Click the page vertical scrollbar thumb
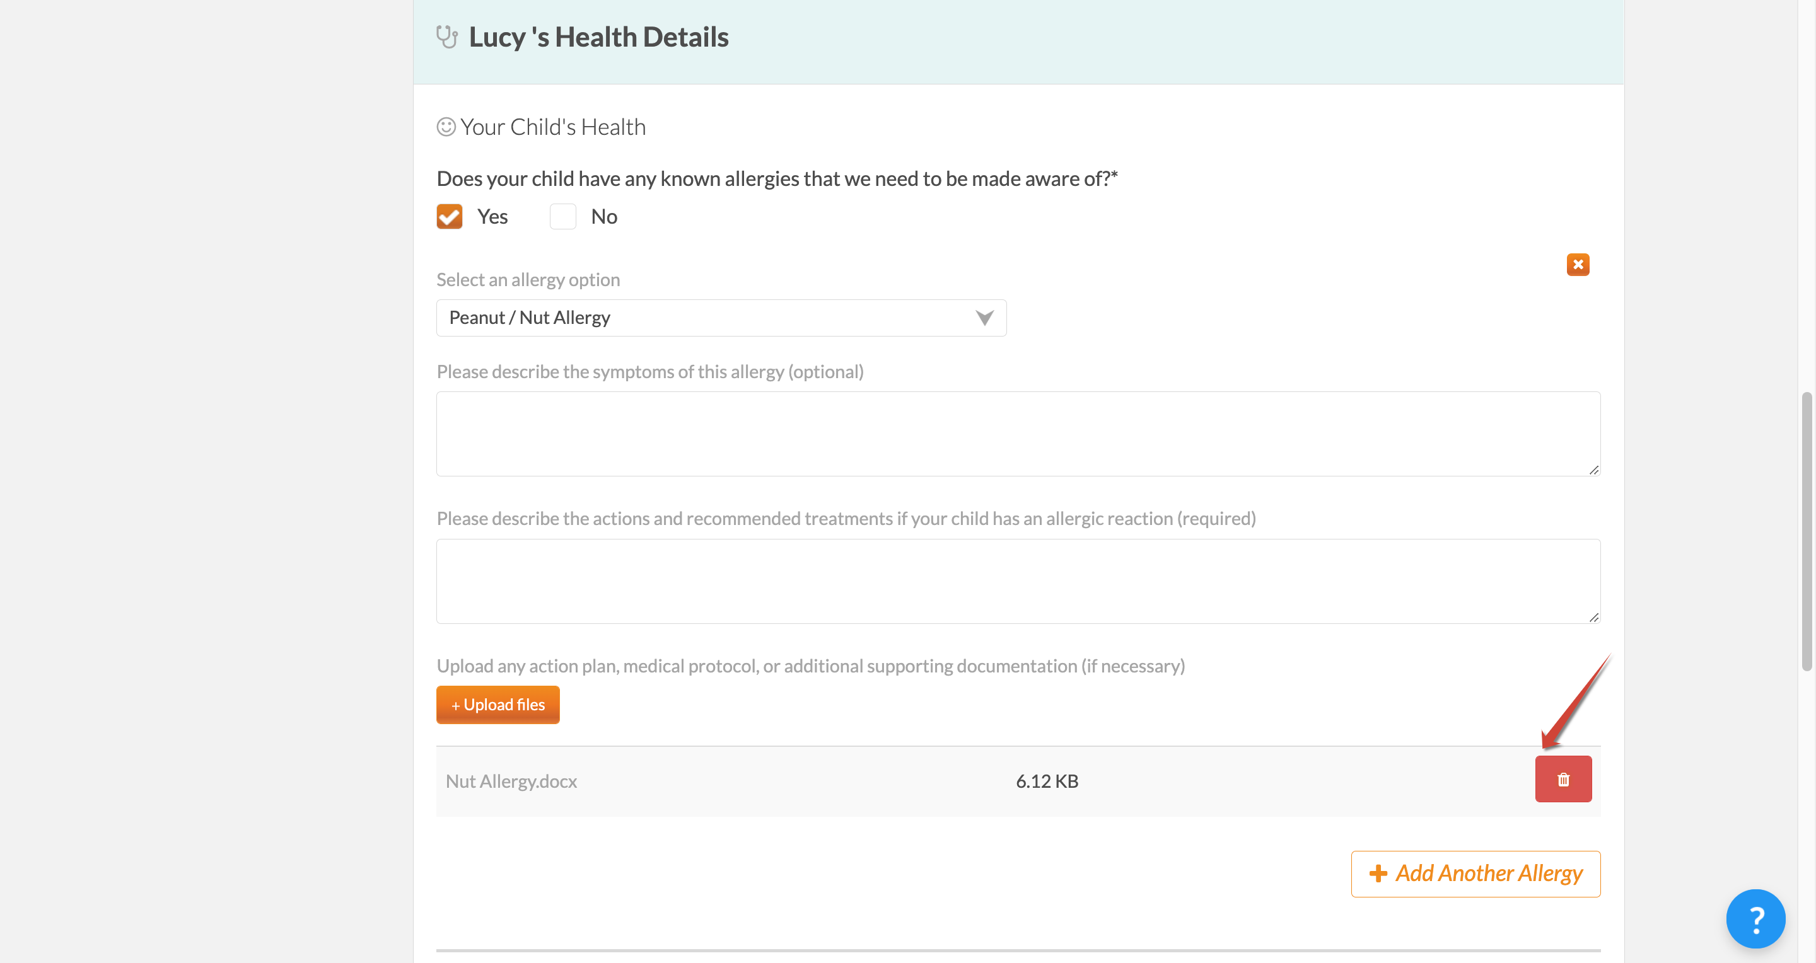The width and height of the screenshot is (1816, 963). [x=1806, y=532]
